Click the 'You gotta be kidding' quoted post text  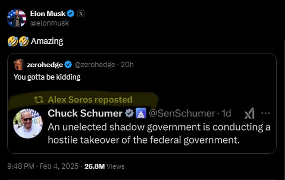coord(47,77)
